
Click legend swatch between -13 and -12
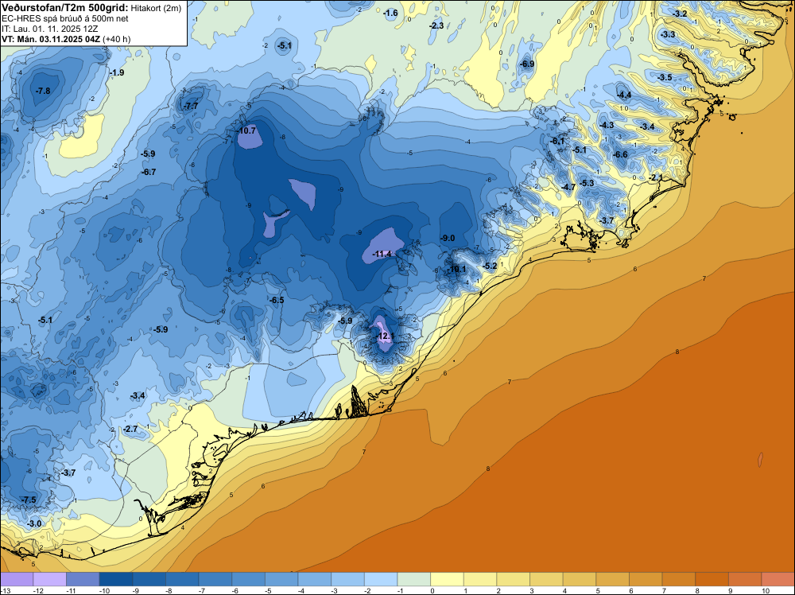click(17, 579)
